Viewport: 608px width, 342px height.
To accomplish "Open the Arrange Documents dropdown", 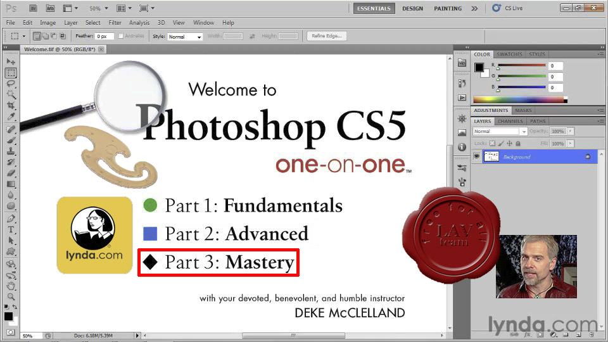I will (x=124, y=8).
